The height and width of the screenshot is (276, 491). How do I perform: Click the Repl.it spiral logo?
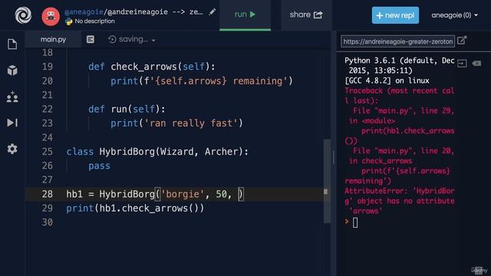point(23,15)
